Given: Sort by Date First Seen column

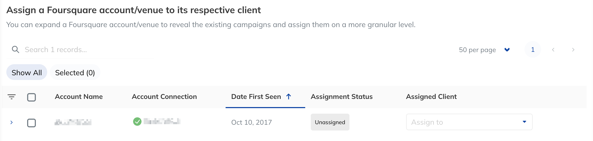Looking at the screenshot, I should click(256, 97).
